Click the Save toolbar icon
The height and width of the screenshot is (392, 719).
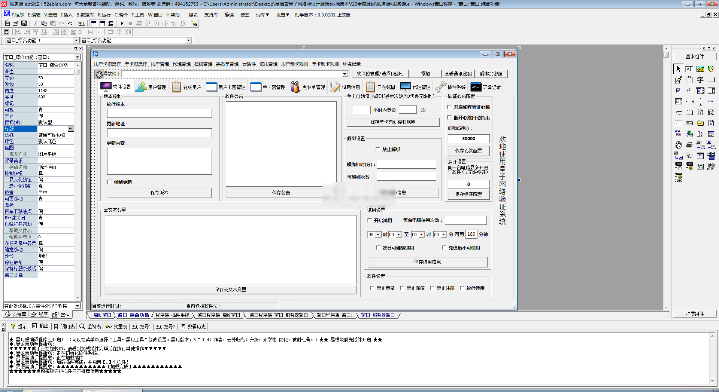24,23
